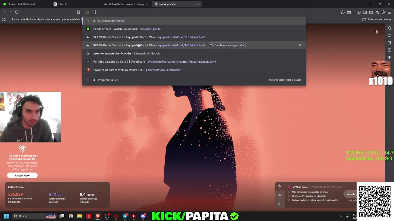Open Discord on the taskbar
The image size is (394, 221).
(x=143, y=216)
